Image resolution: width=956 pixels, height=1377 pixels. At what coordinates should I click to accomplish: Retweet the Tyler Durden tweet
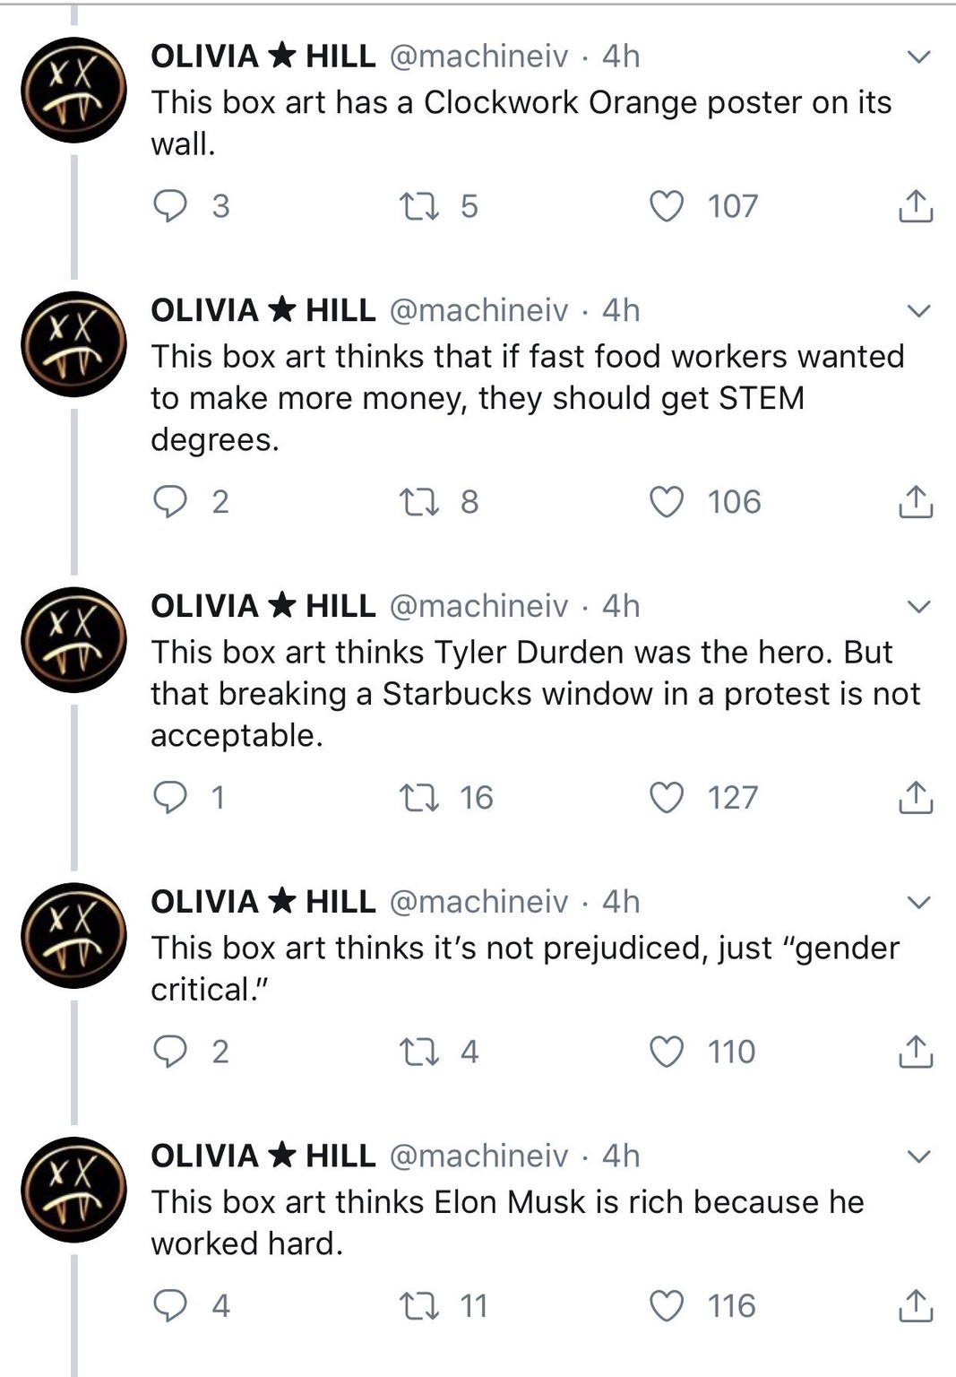pos(418,798)
